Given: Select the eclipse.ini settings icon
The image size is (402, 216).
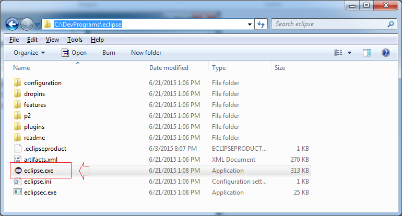Looking at the screenshot, I should pyautogui.click(x=17, y=182).
